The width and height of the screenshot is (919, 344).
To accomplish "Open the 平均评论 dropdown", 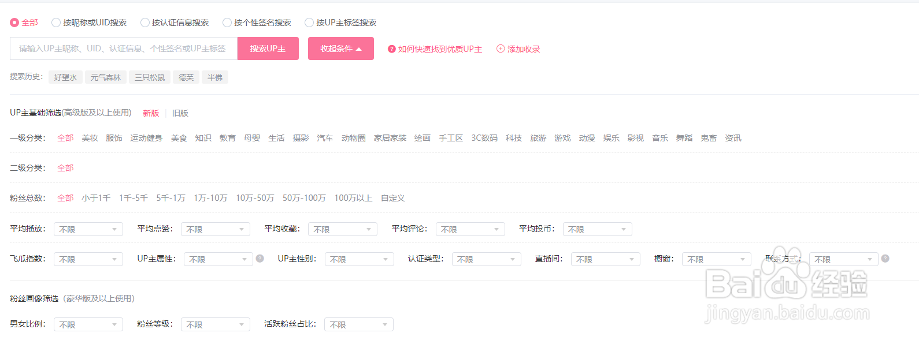I will pyautogui.click(x=470, y=229).
